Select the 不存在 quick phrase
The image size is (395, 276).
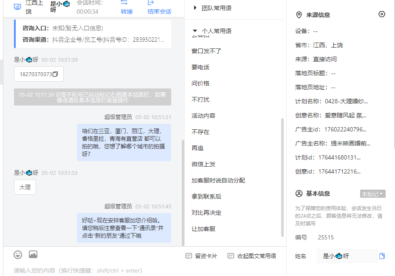pyautogui.click(x=200, y=132)
